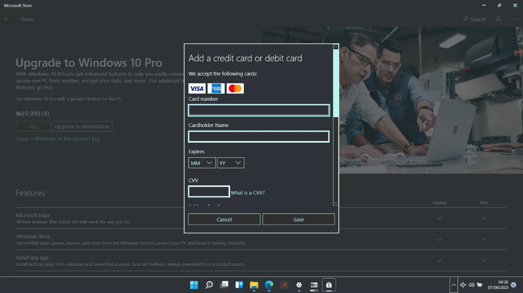
Task: Click the ₦49,999.00 price text
Action: [33, 114]
